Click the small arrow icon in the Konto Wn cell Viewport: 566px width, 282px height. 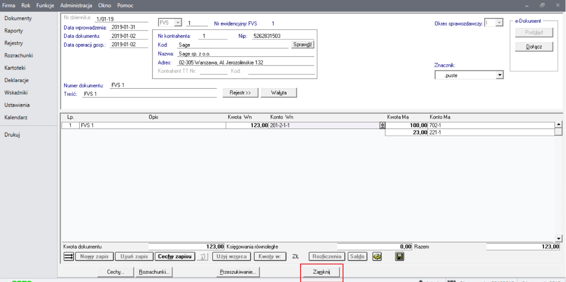click(382, 125)
